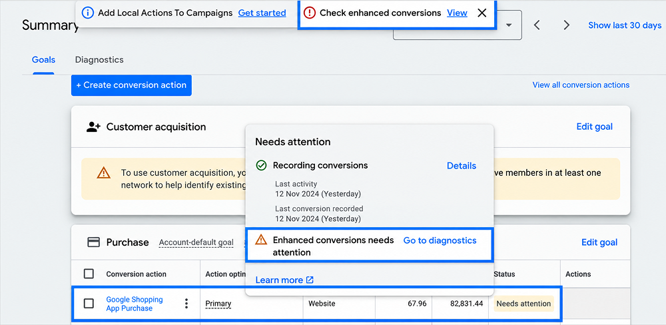Click the warning triangle in customer acquisition banner
The image size is (666, 325).
coord(103,173)
